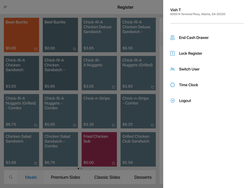The width and height of the screenshot is (251, 188).
Task: Click the 6000 N Terminal Pkwy address
Action: [x=197, y=14]
